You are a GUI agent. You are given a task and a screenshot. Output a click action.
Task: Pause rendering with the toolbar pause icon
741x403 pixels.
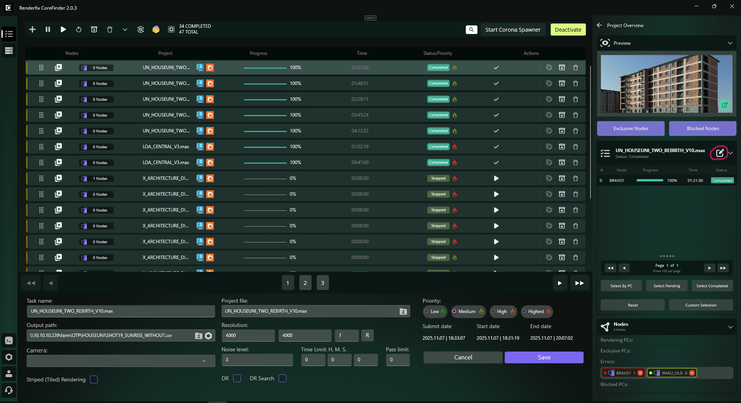[48, 30]
